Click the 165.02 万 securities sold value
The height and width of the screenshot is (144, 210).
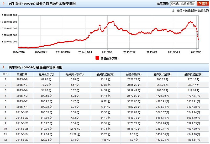[162, 79]
